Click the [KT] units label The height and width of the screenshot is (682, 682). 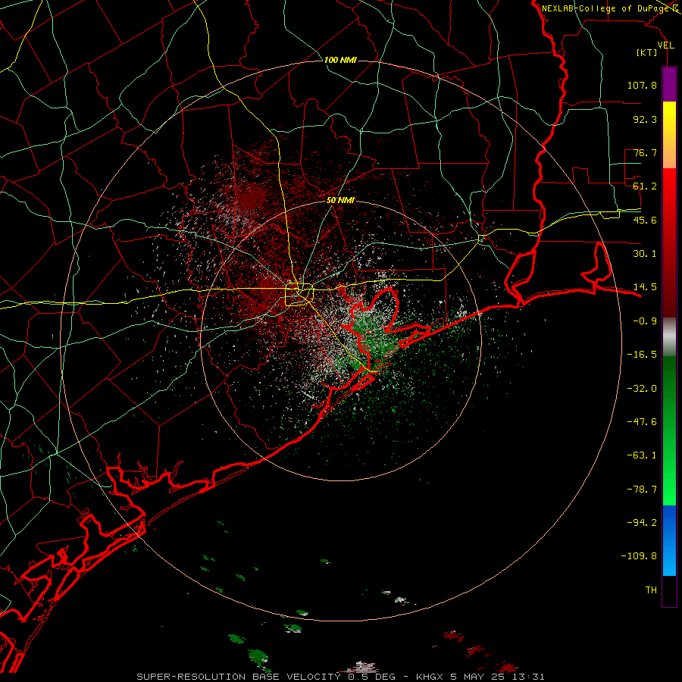(x=647, y=53)
